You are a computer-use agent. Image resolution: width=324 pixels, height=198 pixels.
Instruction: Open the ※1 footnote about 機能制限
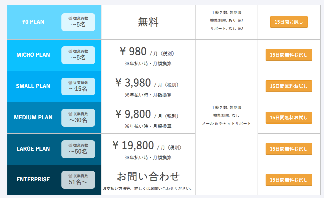coord(241,20)
